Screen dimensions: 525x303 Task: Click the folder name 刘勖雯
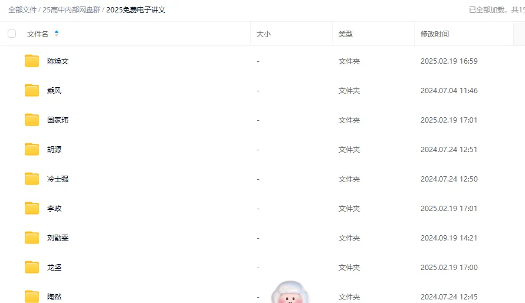pyautogui.click(x=58, y=238)
